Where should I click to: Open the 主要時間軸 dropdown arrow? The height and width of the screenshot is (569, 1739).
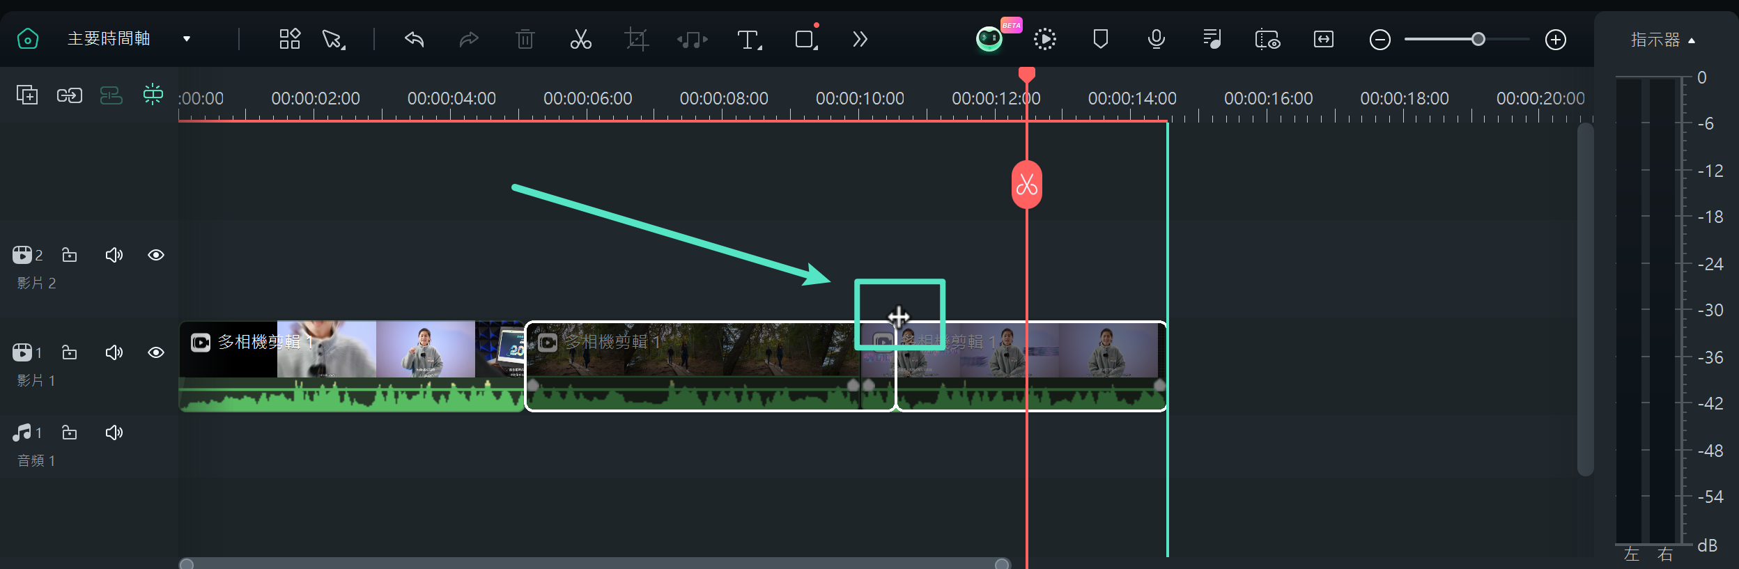187,39
